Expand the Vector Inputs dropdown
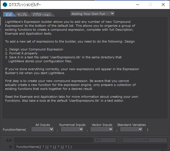This screenshot has height=151, width=170. pyautogui.click(x=102, y=129)
